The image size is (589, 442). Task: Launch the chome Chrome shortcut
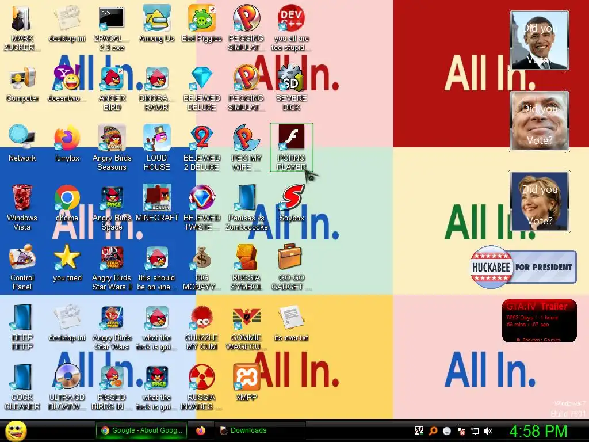(x=67, y=203)
